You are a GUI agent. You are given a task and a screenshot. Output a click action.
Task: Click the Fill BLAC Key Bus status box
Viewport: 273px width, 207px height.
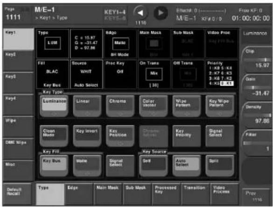tap(53, 74)
